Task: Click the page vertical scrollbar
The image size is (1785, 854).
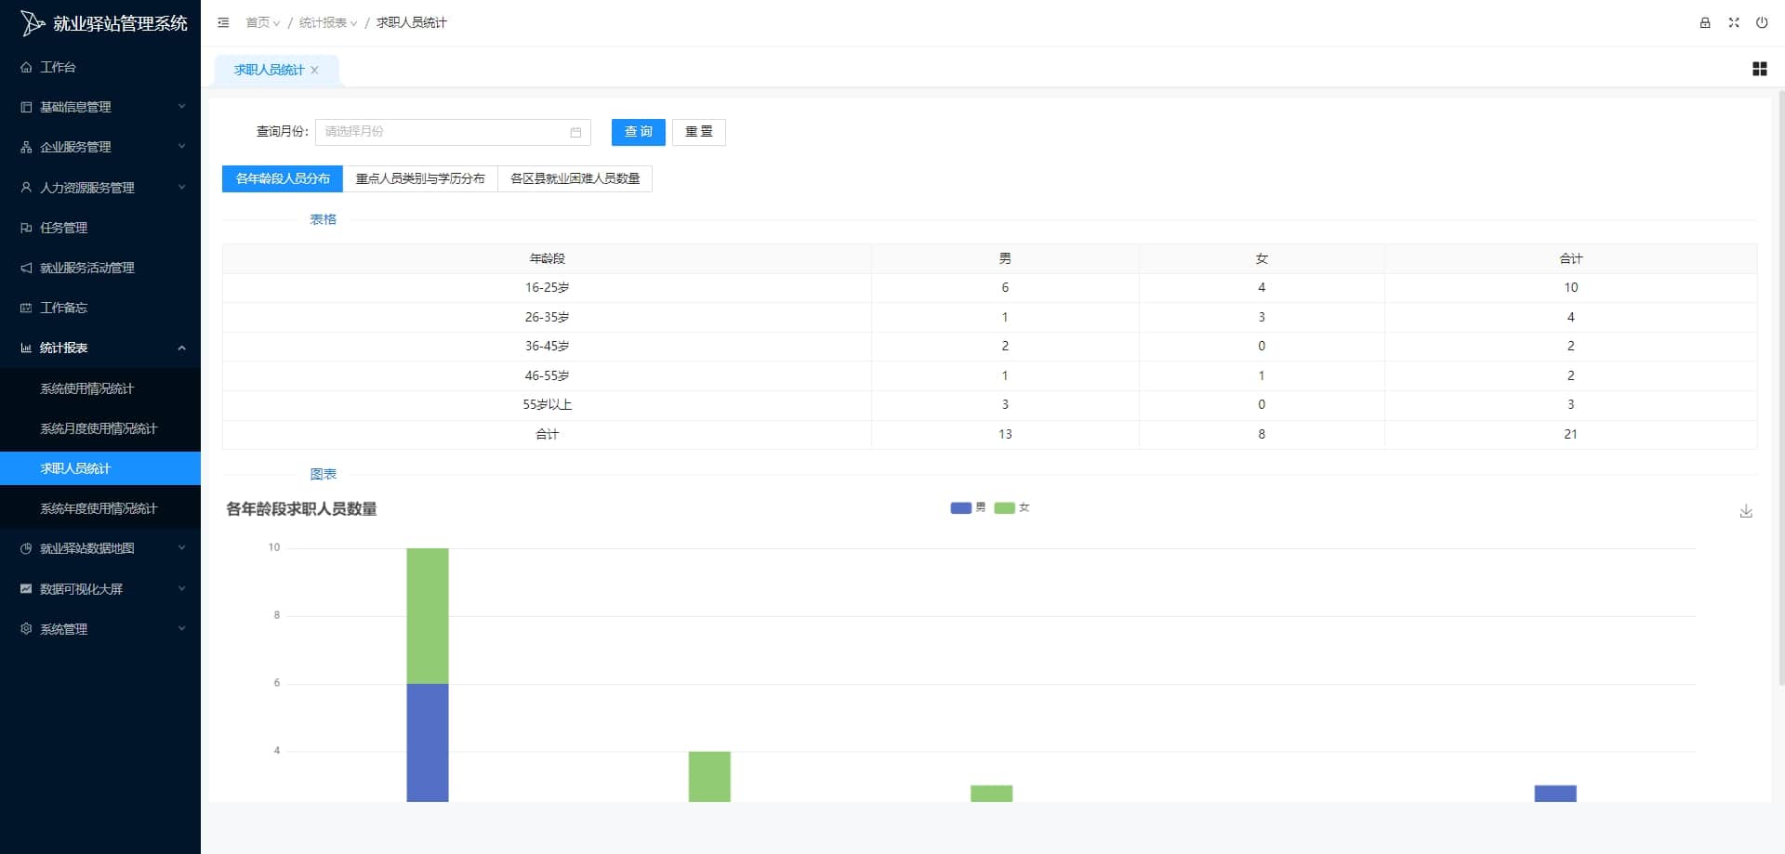Action: [x=1780, y=390]
